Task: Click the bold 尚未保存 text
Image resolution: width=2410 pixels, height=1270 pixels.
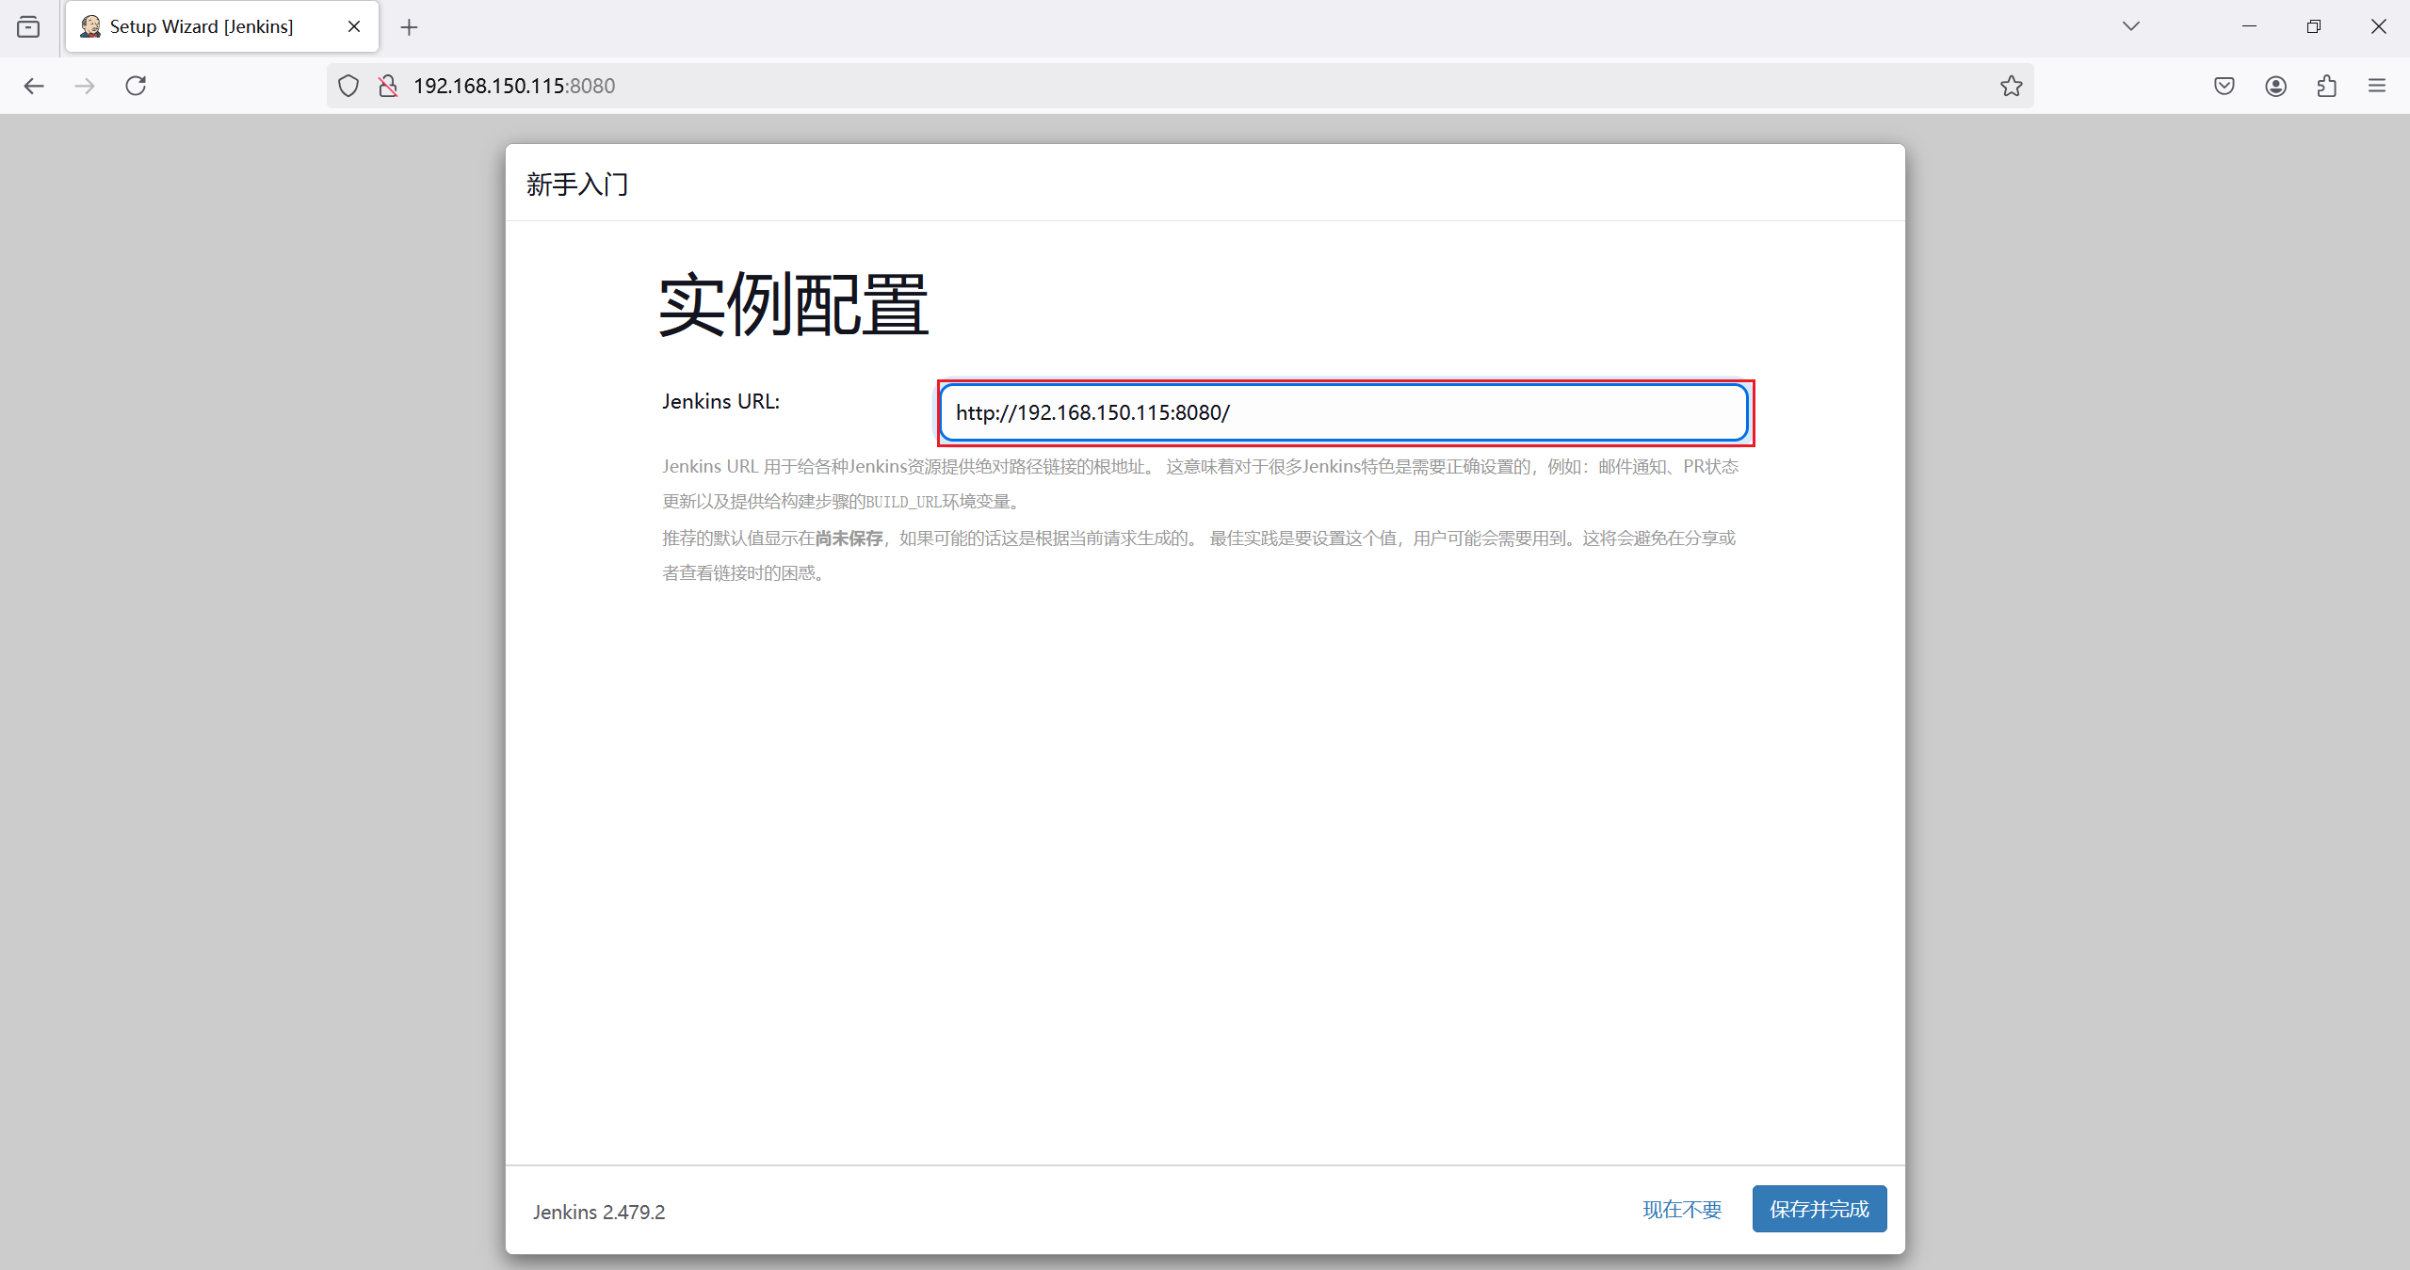Action: click(x=849, y=538)
